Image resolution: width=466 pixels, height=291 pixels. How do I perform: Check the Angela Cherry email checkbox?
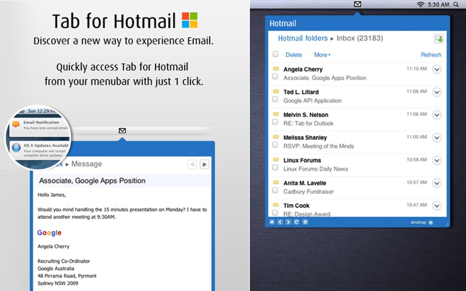(x=275, y=77)
